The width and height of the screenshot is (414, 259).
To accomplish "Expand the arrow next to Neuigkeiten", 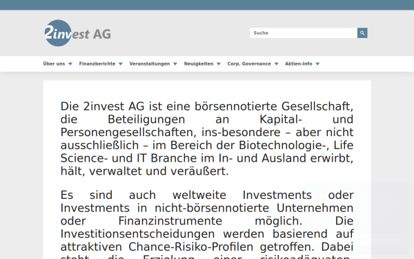I will click(219, 64).
